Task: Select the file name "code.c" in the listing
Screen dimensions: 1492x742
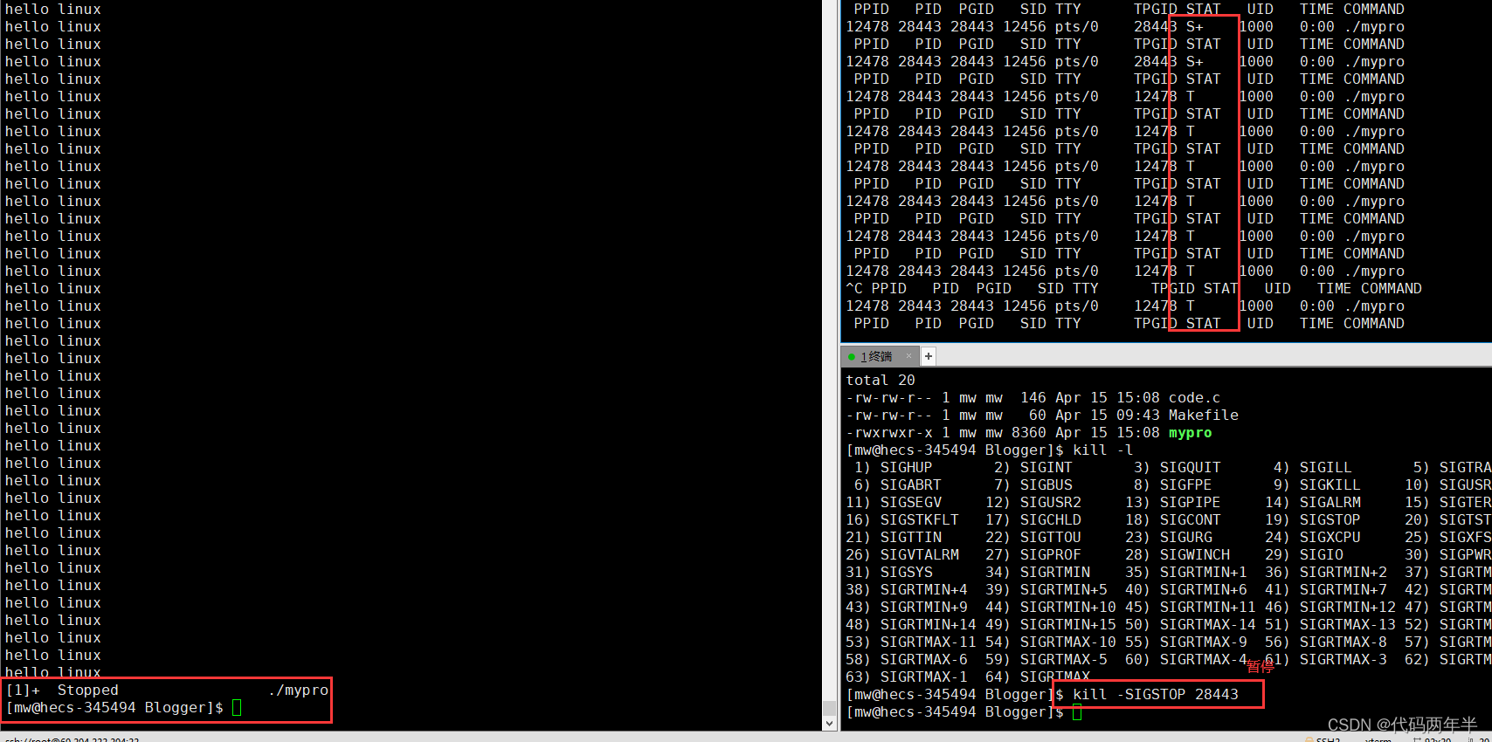Action: point(1194,398)
